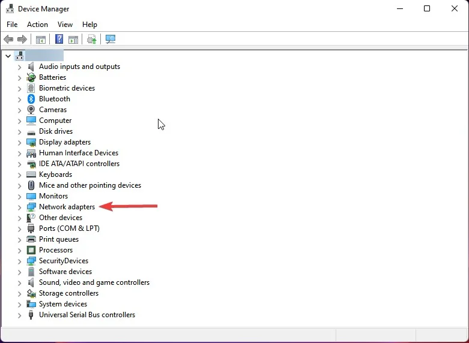
Task: Click the Print queues printer icon
Action: point(31,239)
